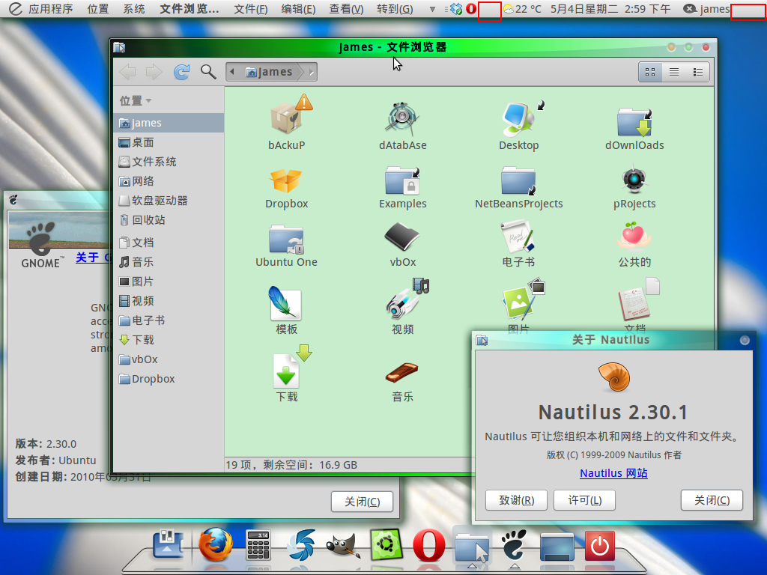
Task: Select 网络 in the sidebar
Action: coord(169,181)
